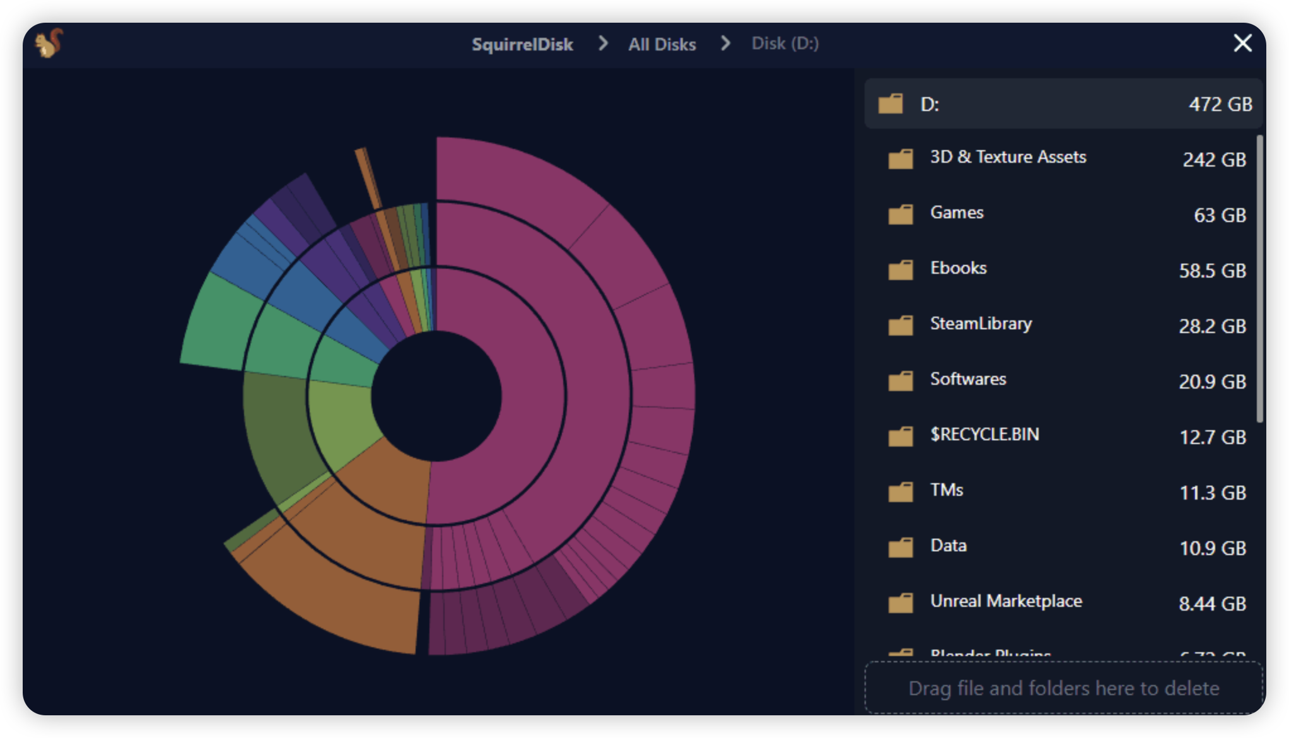The image size is (1289, 738).
Task: Open the Data folder entry
Action: (x=1064, y=548)
